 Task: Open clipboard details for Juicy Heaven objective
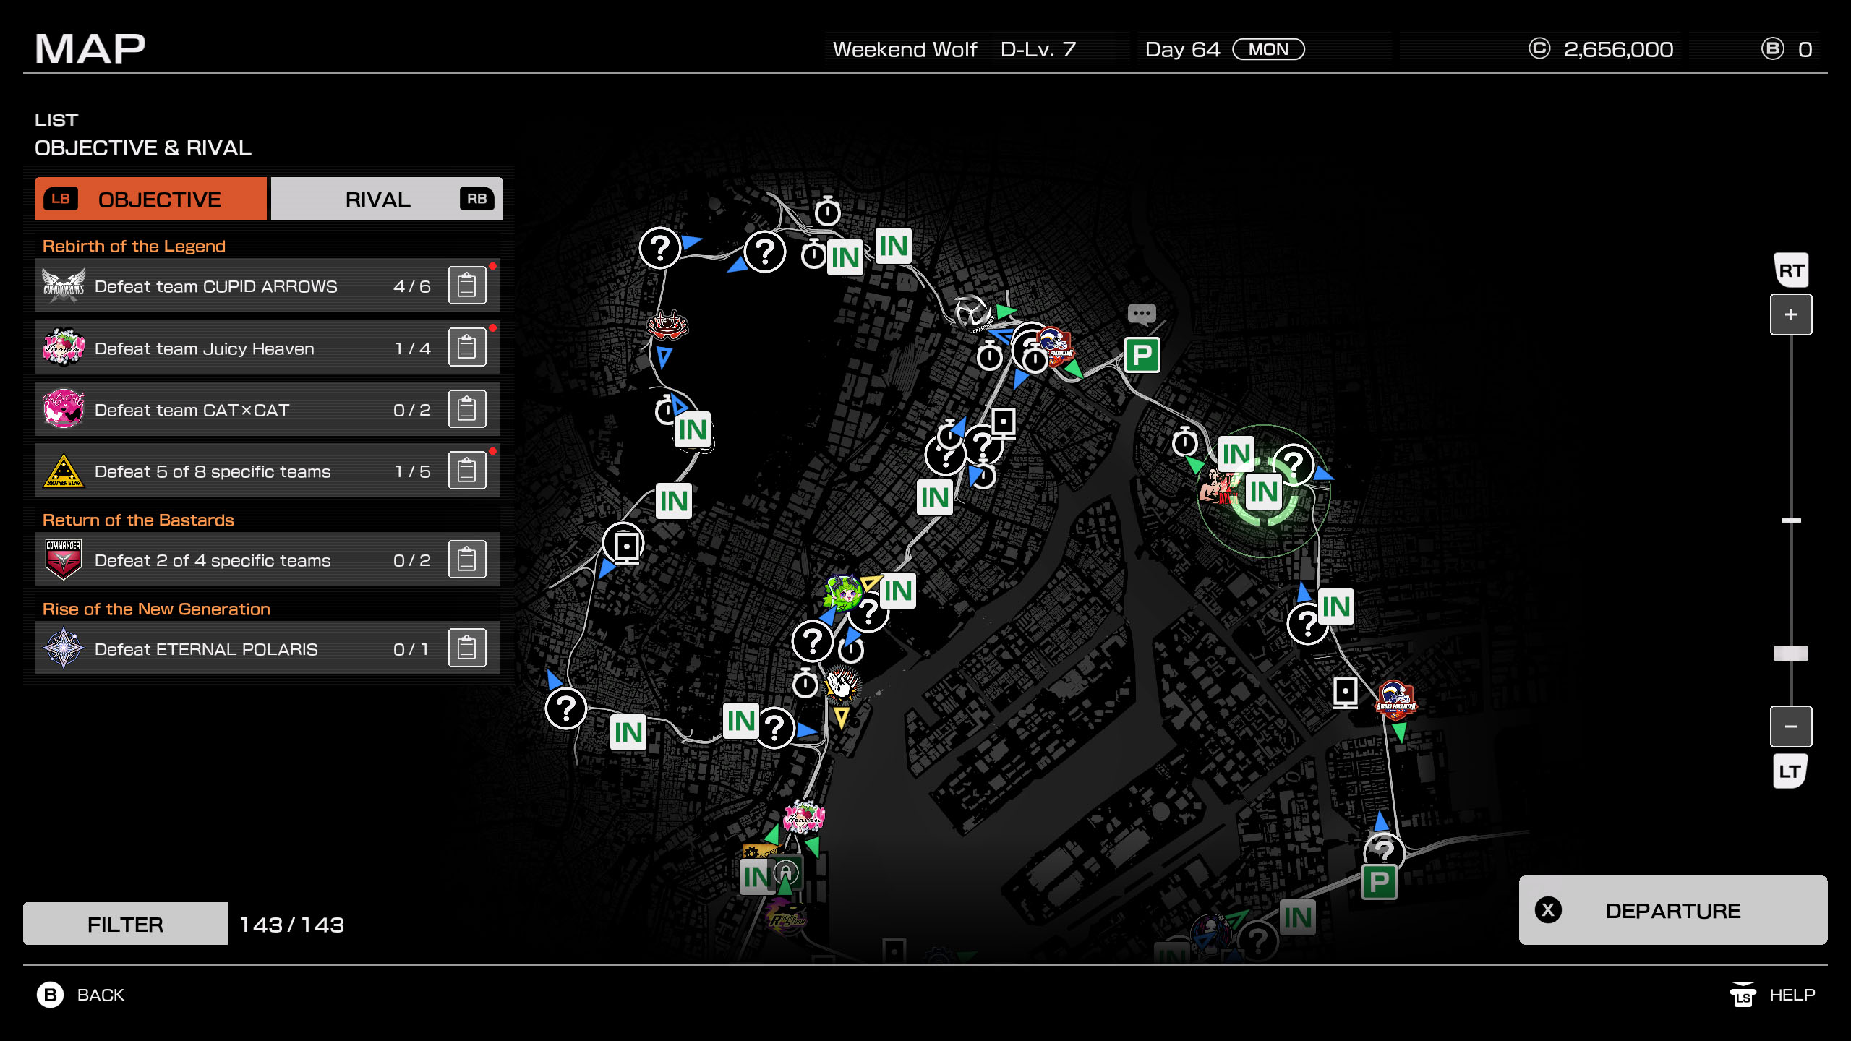(x=466, y=348)
